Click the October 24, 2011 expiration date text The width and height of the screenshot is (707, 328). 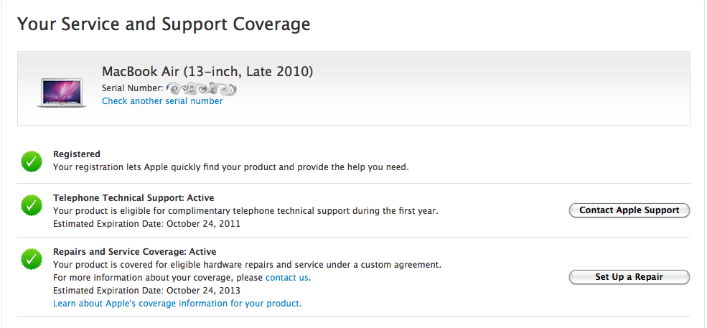203,223
